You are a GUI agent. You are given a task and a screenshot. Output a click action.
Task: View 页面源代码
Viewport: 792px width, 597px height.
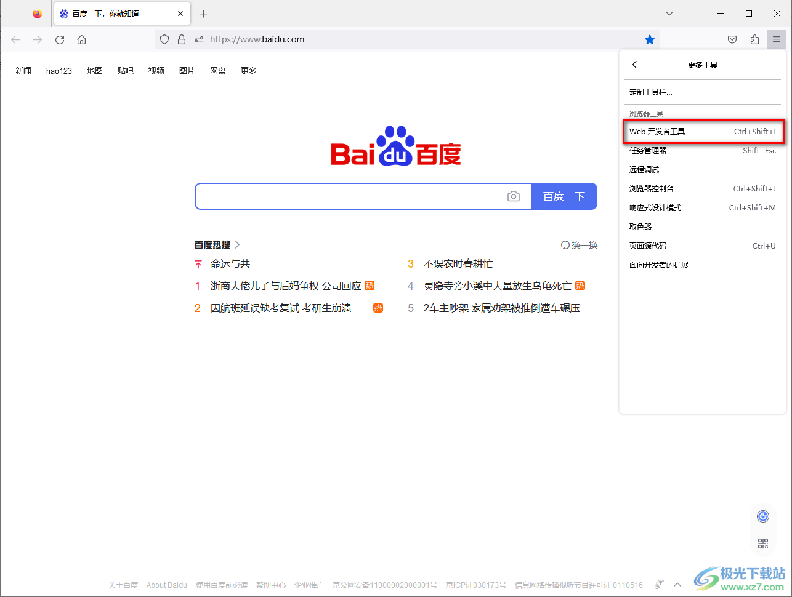(x=703, y=246)
